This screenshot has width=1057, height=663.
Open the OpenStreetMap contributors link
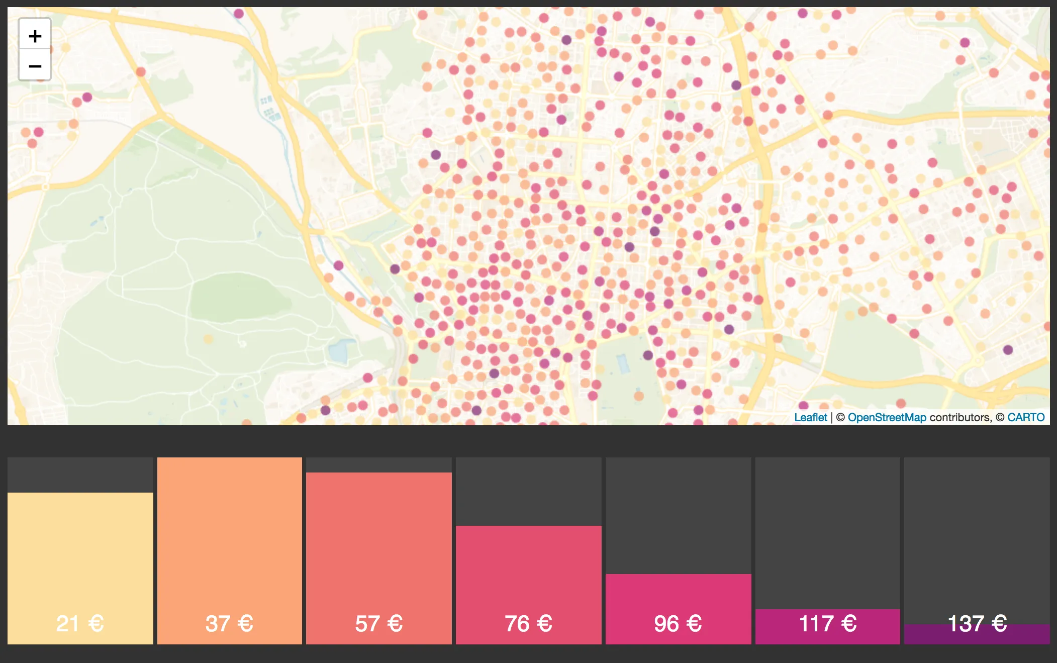point(888,417)
